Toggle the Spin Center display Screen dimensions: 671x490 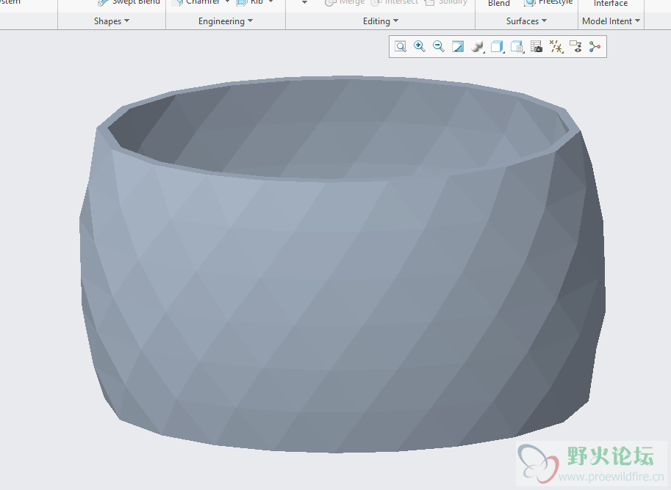[x=595, y=47]
